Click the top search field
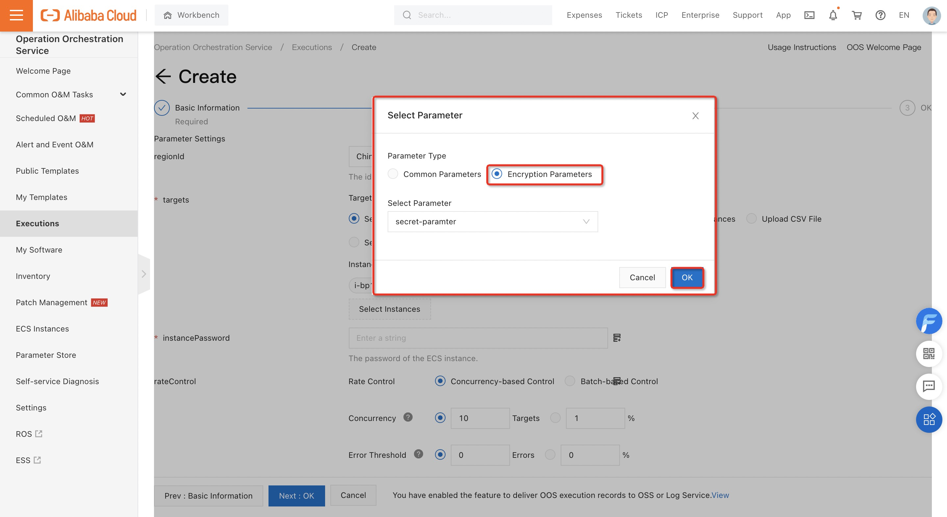 click(473, 15)
